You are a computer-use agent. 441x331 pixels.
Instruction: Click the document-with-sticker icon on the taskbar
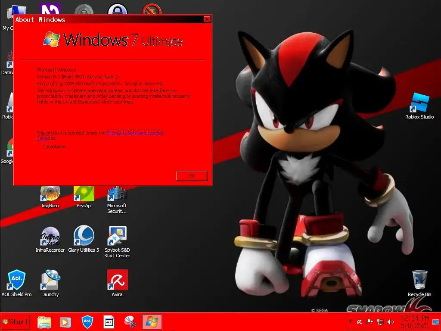click(x=109, y=322)
